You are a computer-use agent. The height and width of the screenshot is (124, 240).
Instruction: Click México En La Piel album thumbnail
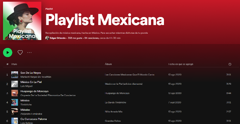(15, 84)
